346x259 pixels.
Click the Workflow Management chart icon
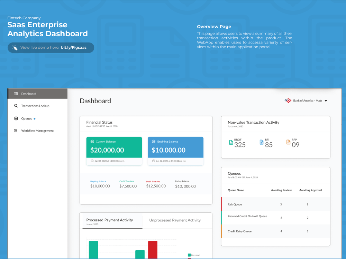pyautogui.click(x=16, y=131)
